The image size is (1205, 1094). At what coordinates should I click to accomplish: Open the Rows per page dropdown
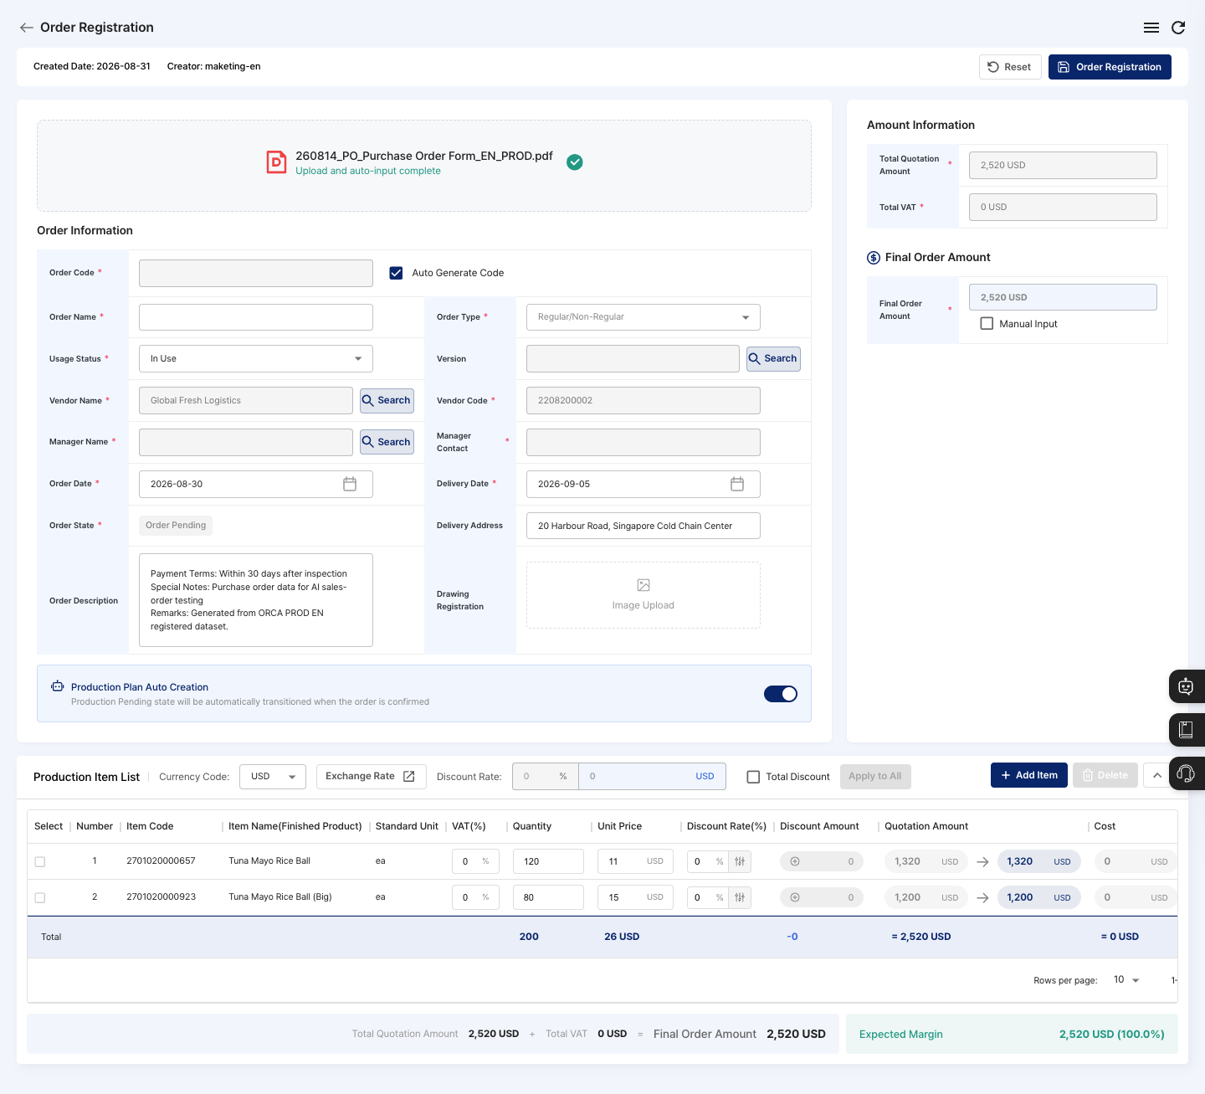click(1126, 979)
